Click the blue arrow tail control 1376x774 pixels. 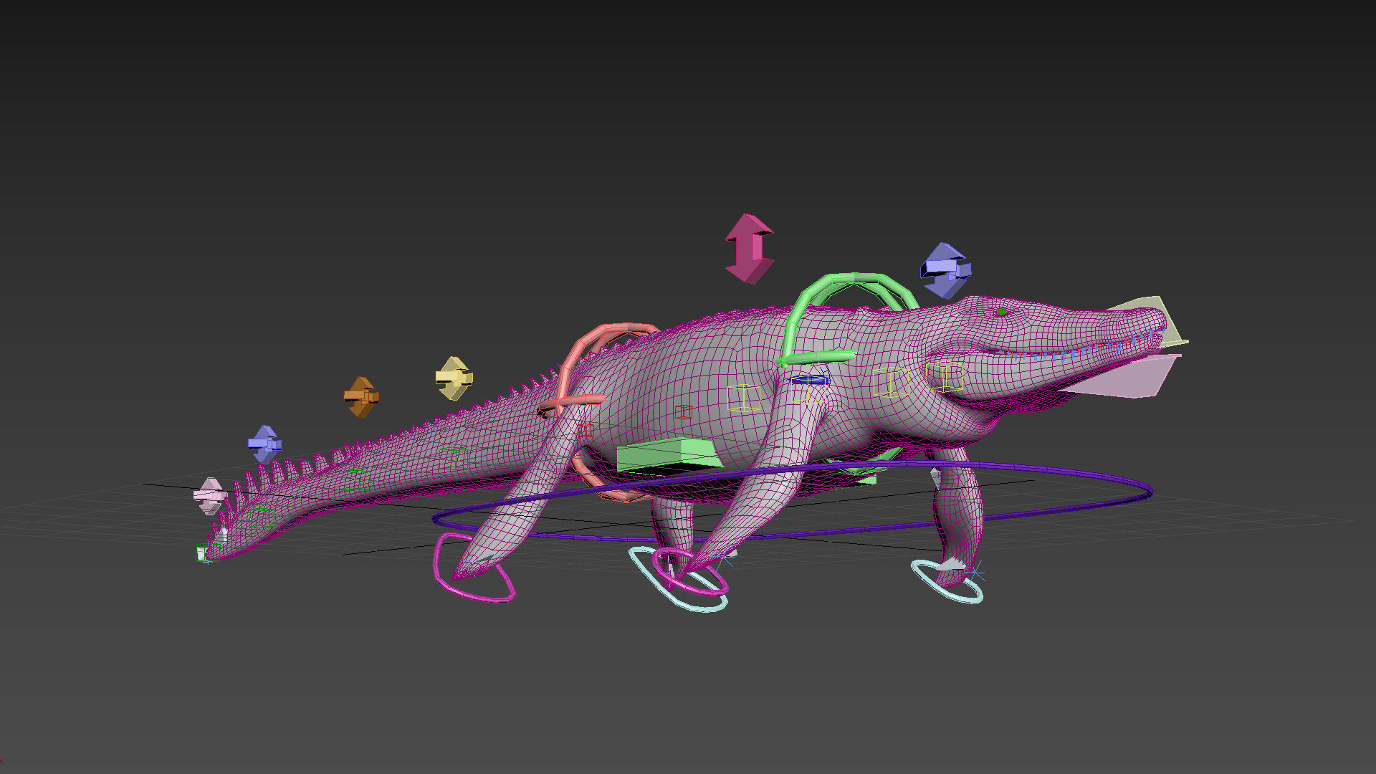[264, 444]
